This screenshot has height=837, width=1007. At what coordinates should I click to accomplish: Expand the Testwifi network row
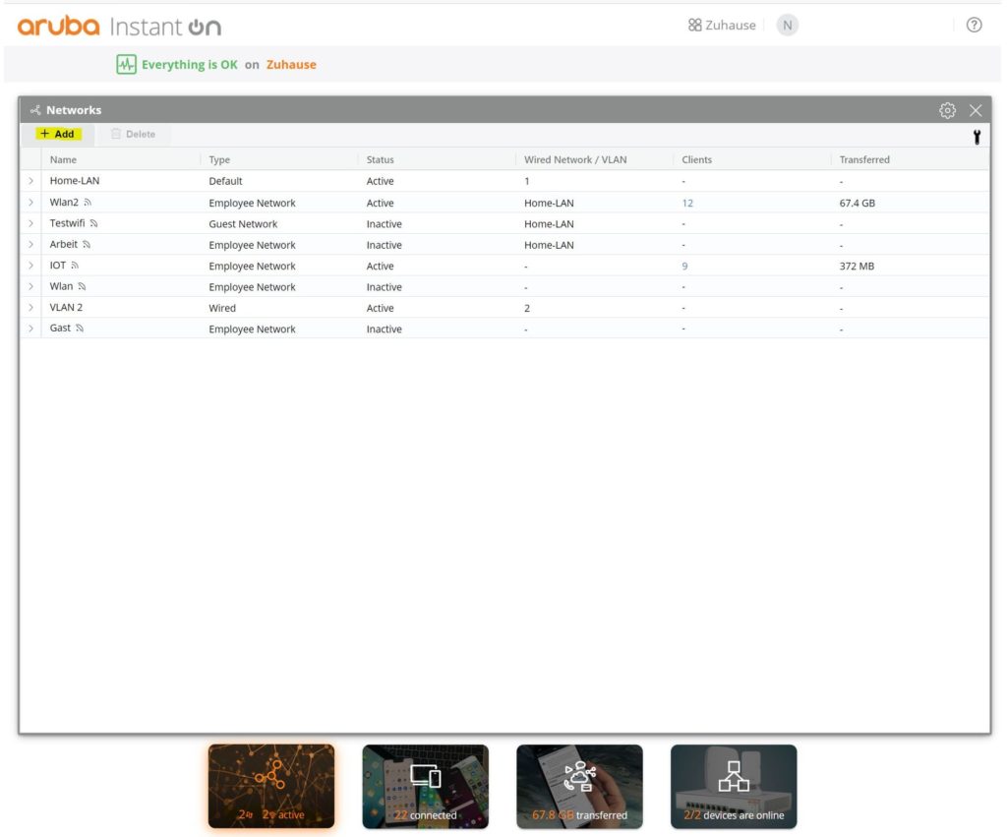[30, 223]
